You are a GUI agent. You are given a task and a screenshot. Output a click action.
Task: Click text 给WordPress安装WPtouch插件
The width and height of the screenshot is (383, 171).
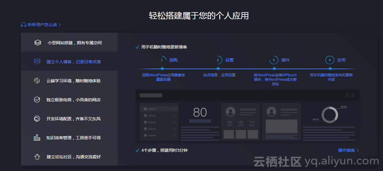[275, 79]
